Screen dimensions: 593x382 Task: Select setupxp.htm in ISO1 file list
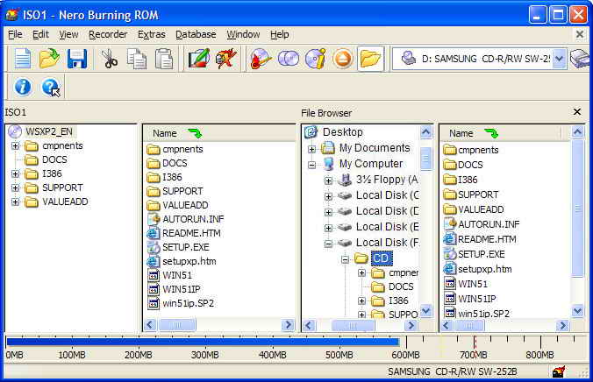[189, 261]
